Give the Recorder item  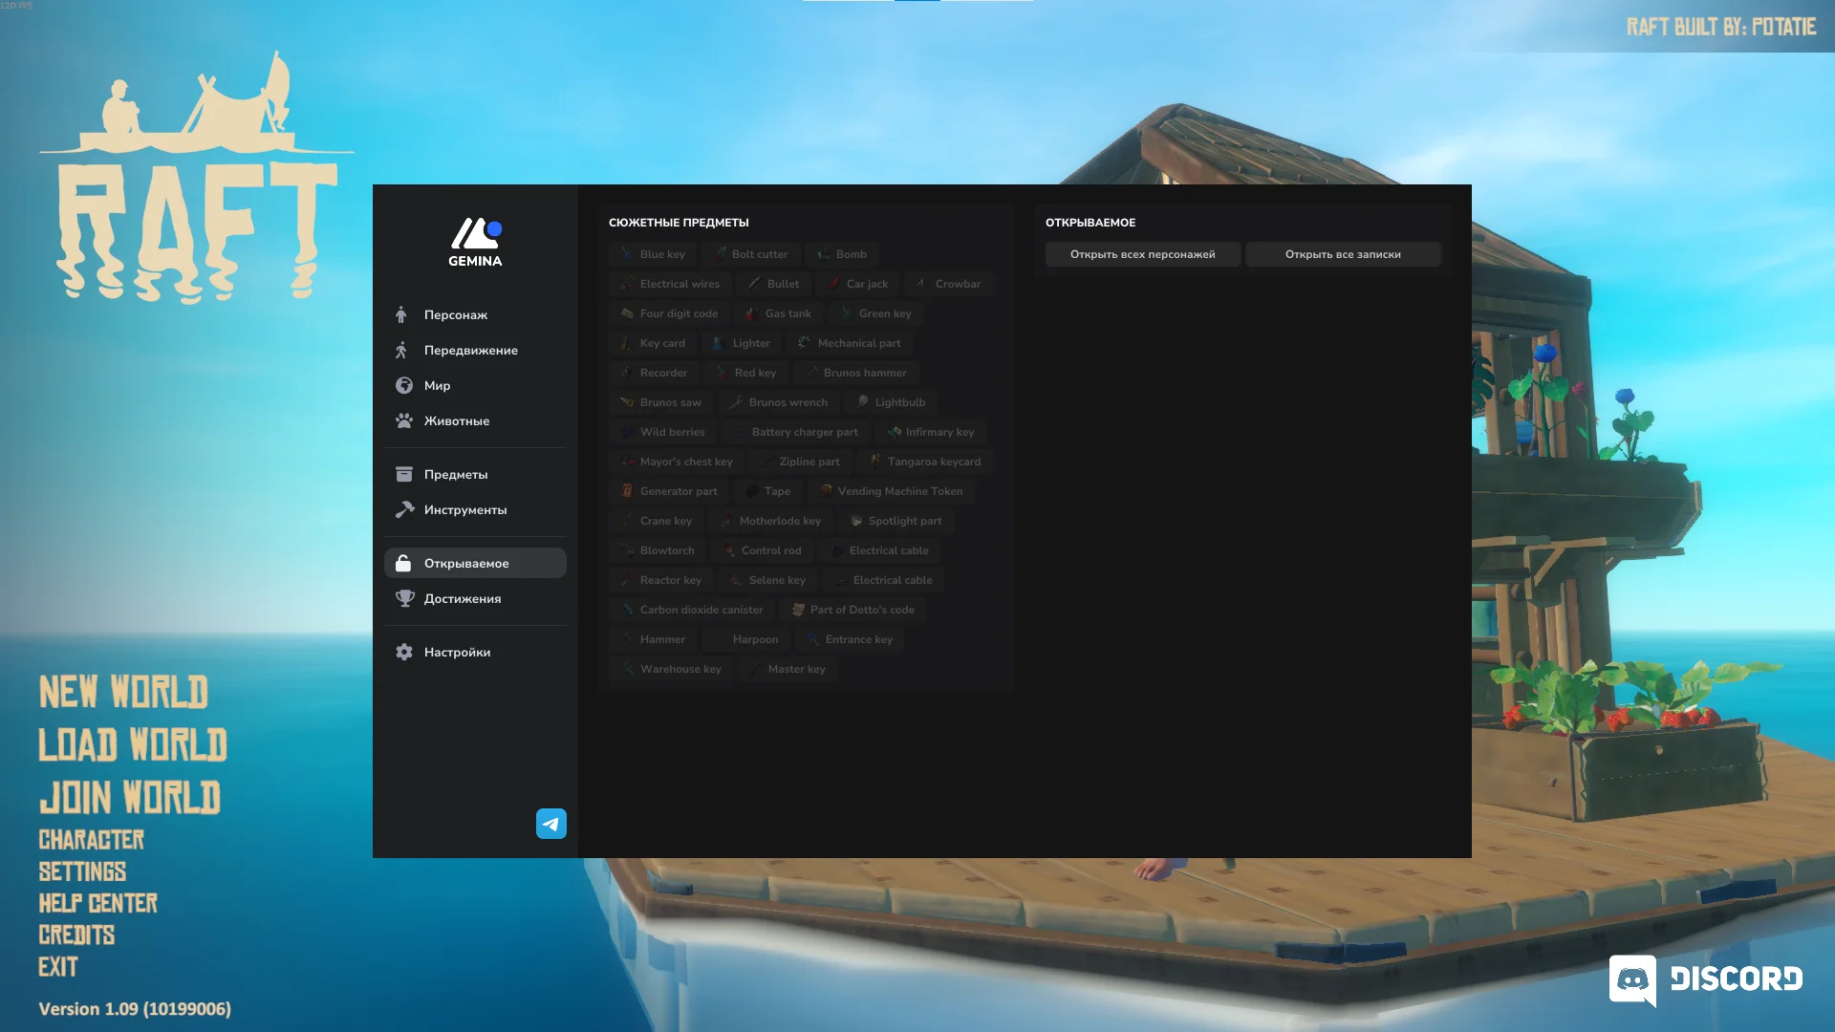(x=654, y=373)
